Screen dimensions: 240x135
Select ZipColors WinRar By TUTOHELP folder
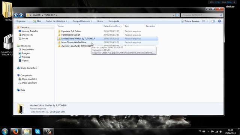tap(76, 46)
